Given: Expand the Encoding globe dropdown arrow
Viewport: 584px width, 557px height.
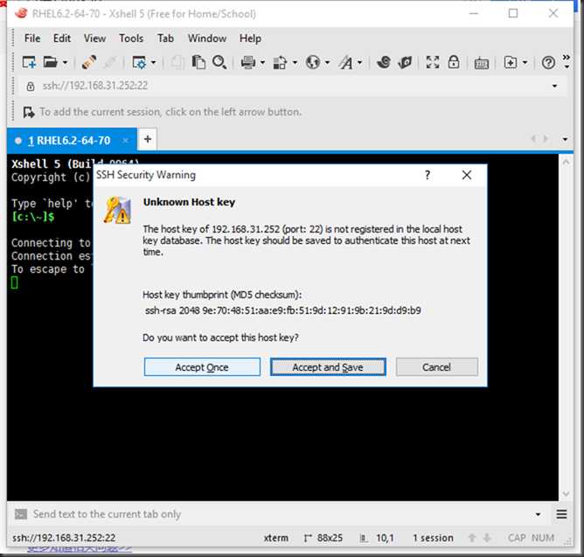Looking at the screenshot, I should click(x=327, y=63).
